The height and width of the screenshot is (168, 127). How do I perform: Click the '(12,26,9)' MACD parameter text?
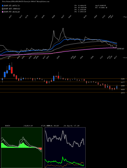[27, 126]
